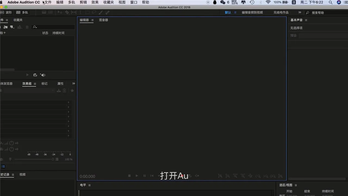348x196 pixels.
Task: Click Move playhead to previous button
Action: pos(152,176)
